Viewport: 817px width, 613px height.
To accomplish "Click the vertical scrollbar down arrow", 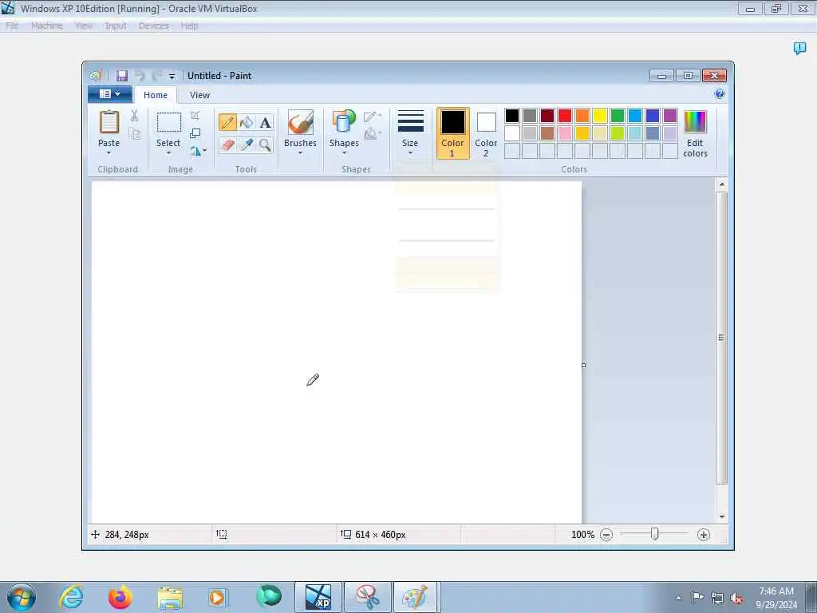I will click(x=721, y=516).
